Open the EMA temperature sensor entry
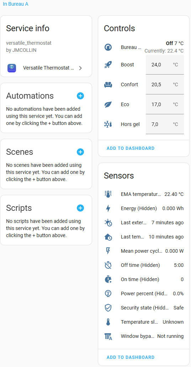The height and width of the screenshot is (367, 191). [144, 194]
